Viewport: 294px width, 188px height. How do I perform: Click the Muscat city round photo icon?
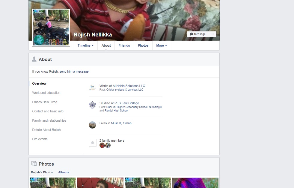92,125
